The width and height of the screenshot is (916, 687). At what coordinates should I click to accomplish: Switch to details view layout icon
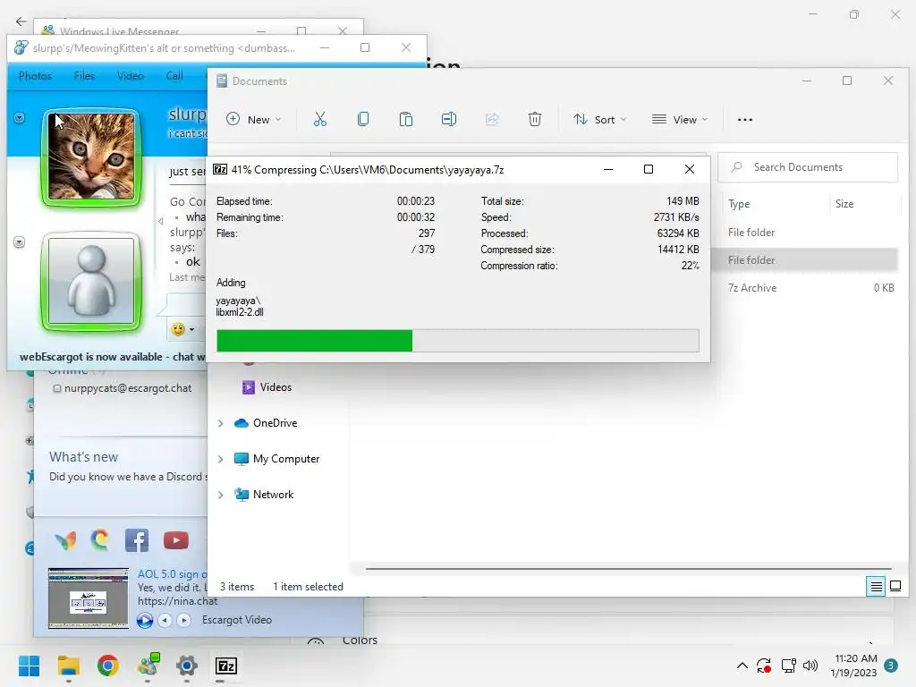tap(877, 586)
